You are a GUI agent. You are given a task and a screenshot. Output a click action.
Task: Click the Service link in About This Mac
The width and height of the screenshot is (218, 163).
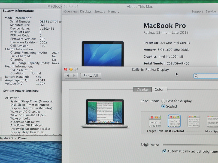(x=211, y=11)
